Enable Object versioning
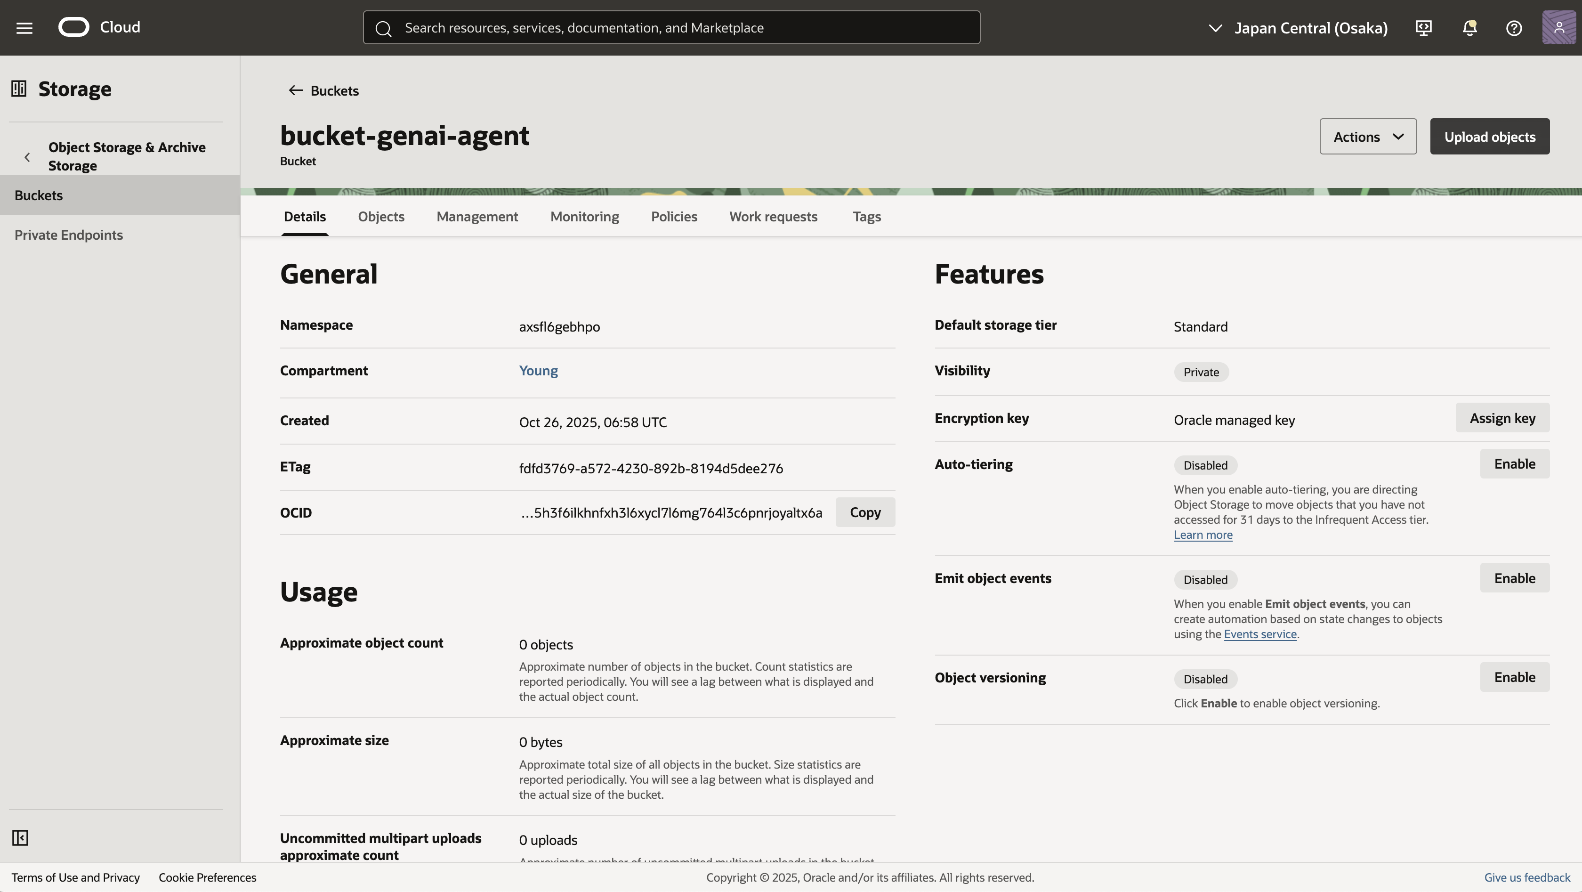This screenshot has height=892, width=1582. coord(1514,677)
